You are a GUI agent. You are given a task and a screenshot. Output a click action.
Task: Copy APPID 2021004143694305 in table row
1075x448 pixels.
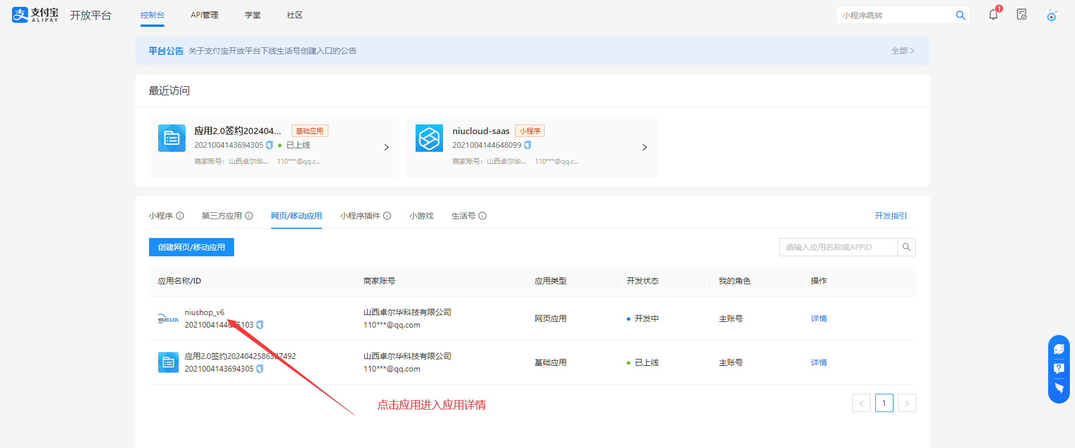[260, 369]
